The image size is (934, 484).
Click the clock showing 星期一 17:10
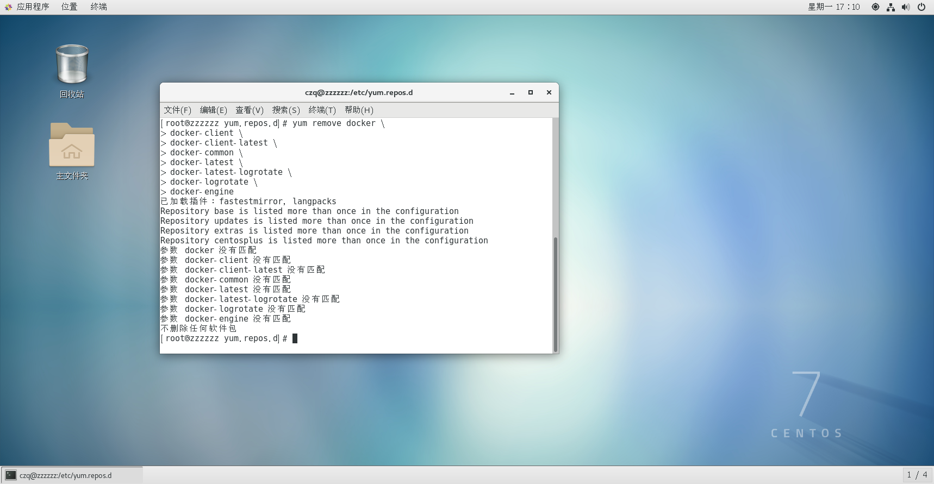pos(834,7)
